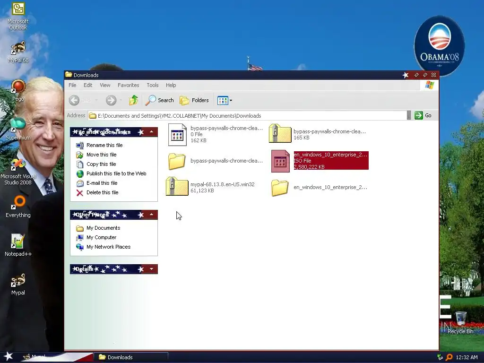Go to My Network Places link

pos(108,247)
